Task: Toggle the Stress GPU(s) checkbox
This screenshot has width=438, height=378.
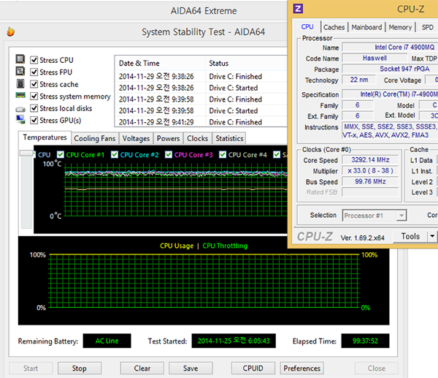Action: 34,121
